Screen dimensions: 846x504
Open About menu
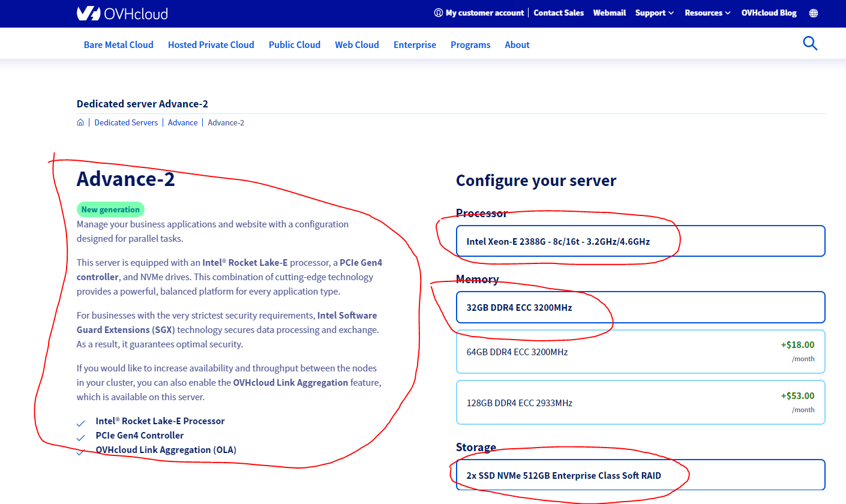point(517,44)
